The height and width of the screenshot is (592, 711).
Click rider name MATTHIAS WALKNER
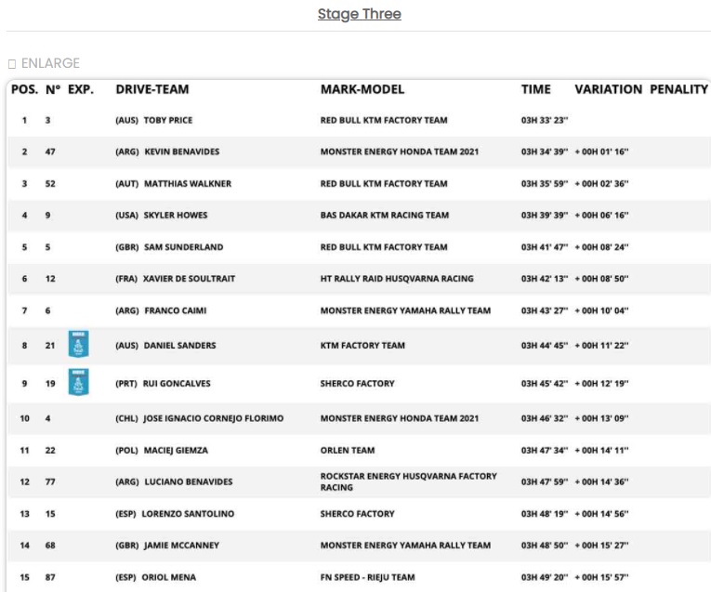point(188,184)
